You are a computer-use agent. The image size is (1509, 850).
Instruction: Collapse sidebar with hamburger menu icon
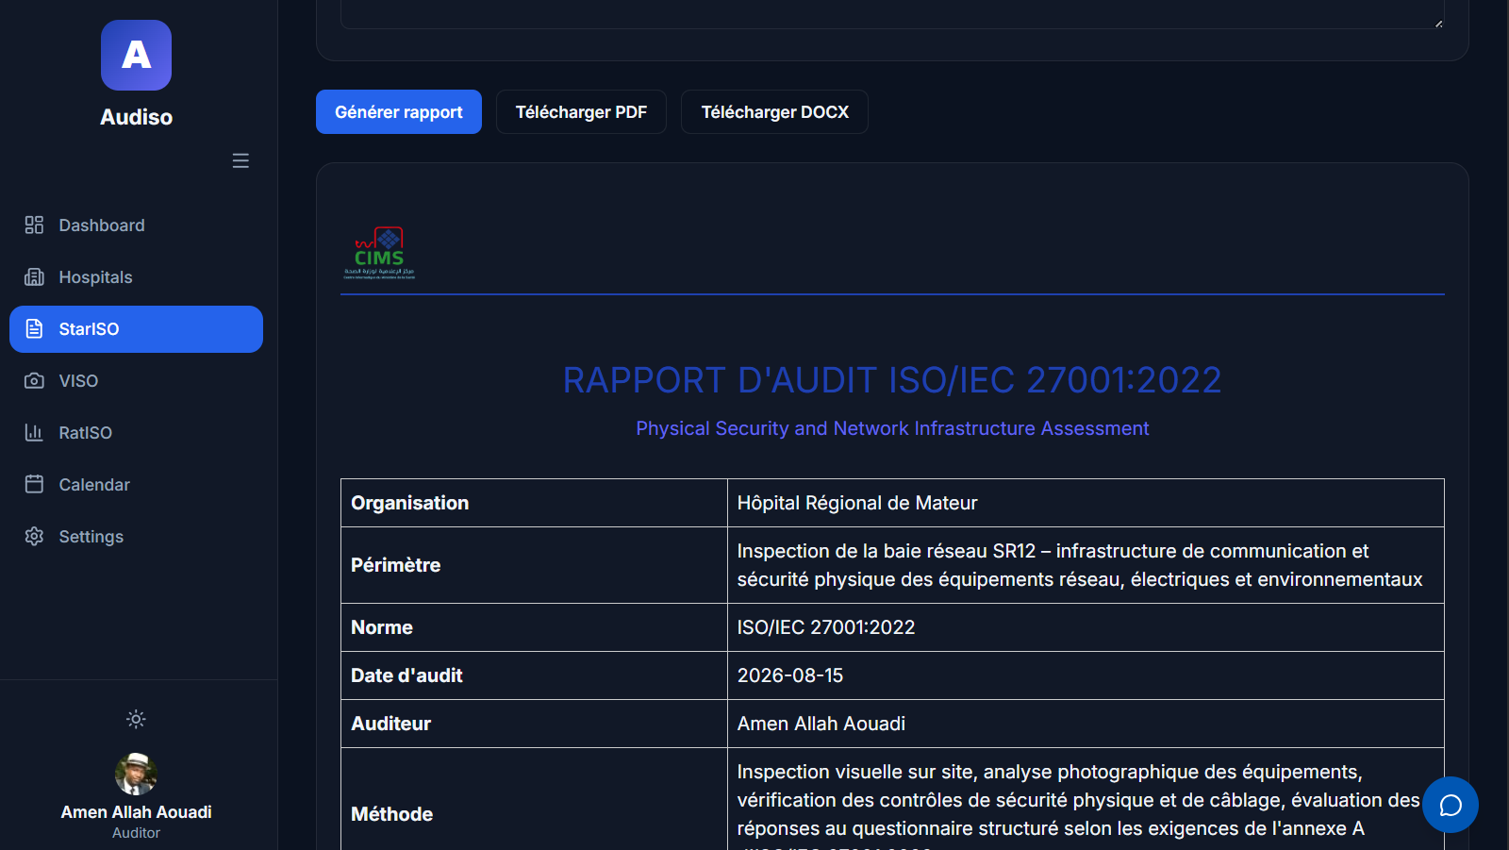coord(240,161)
